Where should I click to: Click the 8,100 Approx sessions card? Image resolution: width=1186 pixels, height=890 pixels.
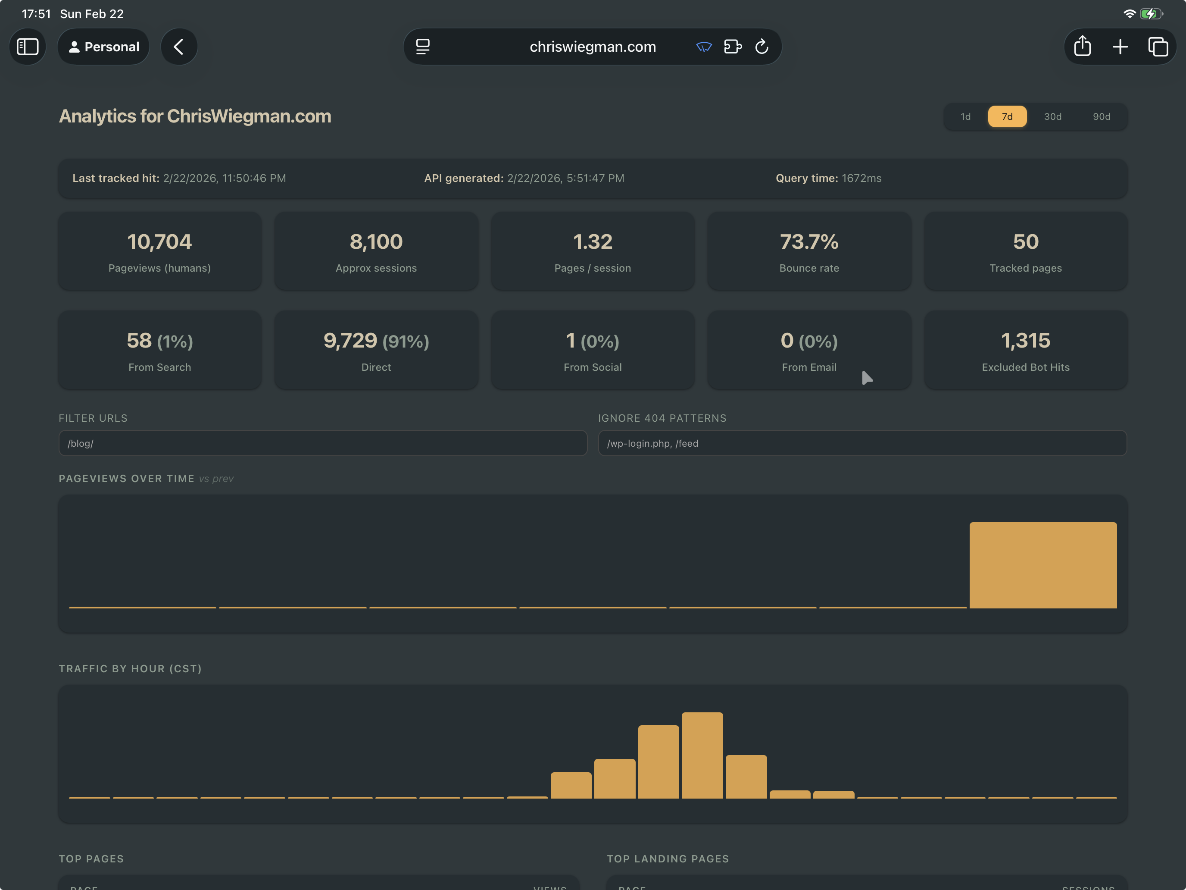pos(376,251)
